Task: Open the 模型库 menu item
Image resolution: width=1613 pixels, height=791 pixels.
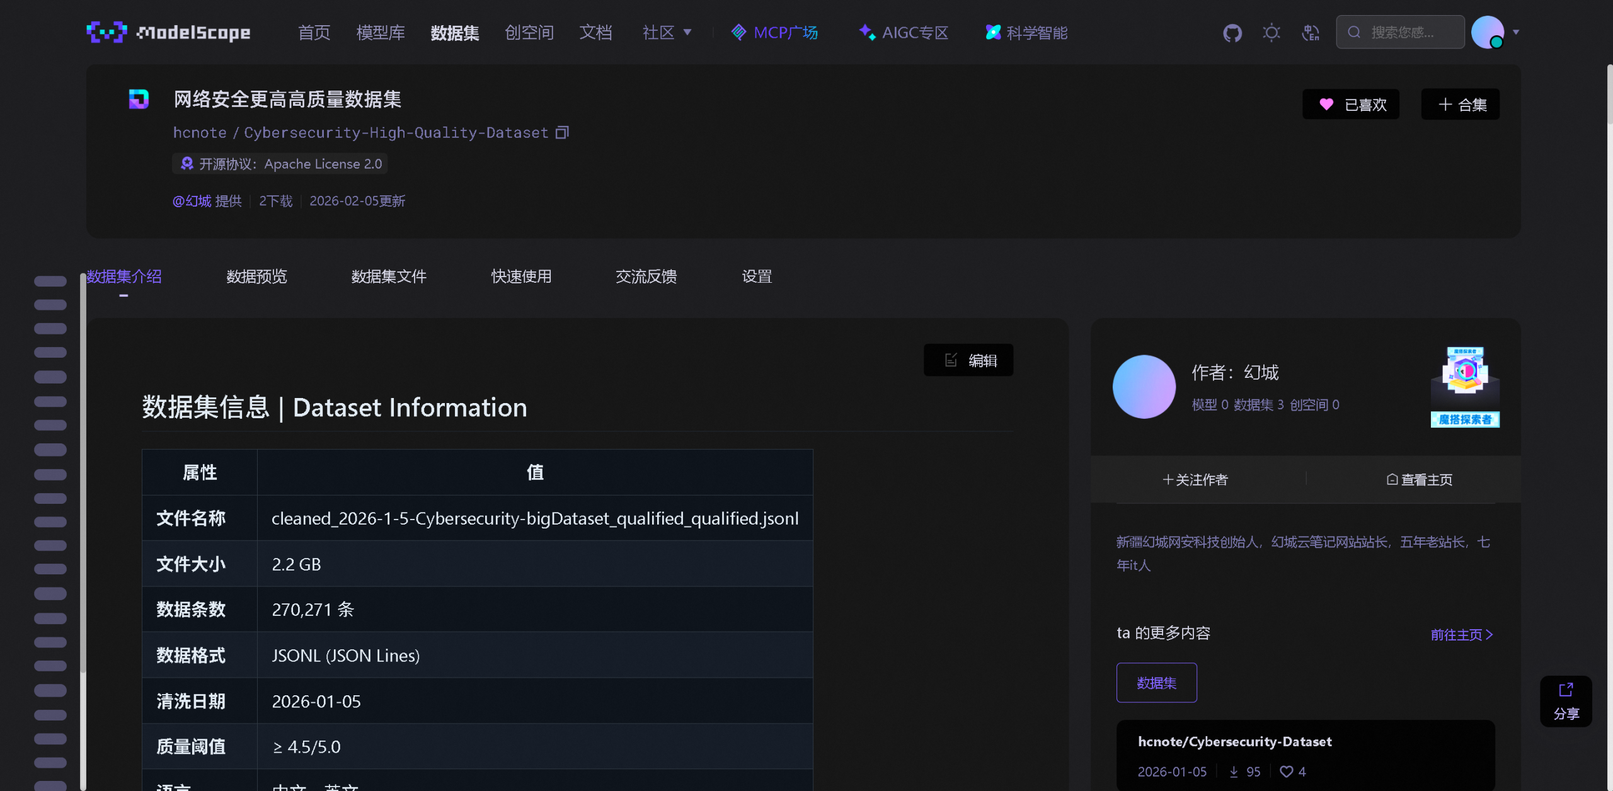Action: click(x=381, y=32)
